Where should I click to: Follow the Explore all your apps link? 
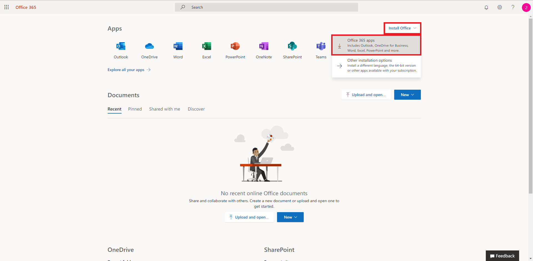(126, 70)
